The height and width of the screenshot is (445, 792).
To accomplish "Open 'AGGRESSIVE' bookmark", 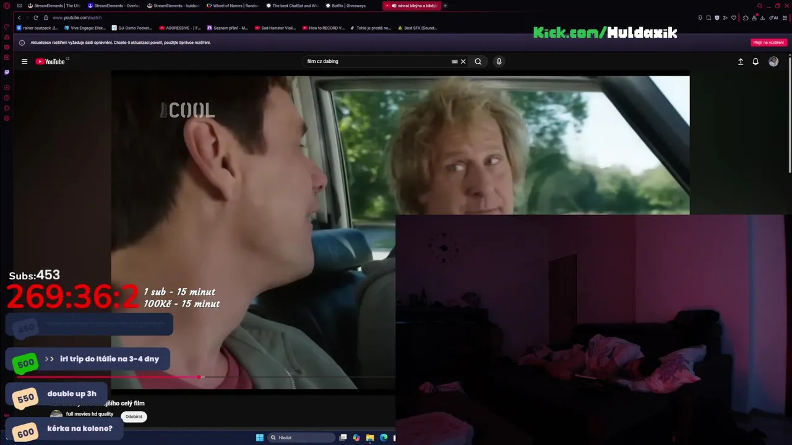I will coord(180,28).
